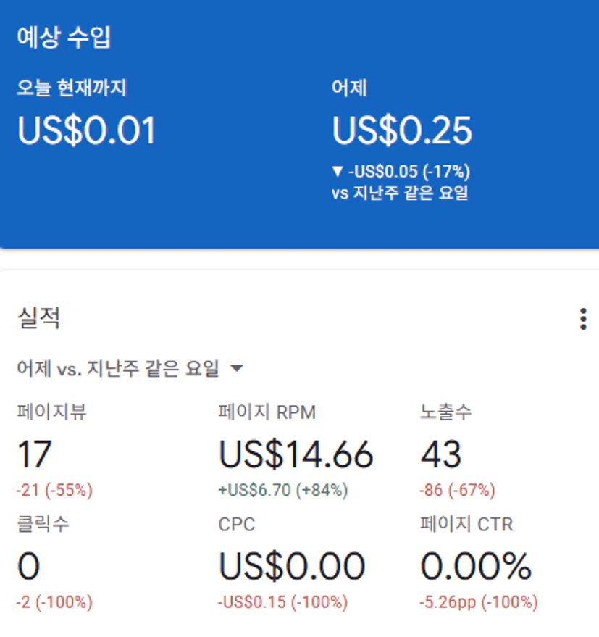
Task: Select the 페이지뷰 metric value 17
Action: 34,454
